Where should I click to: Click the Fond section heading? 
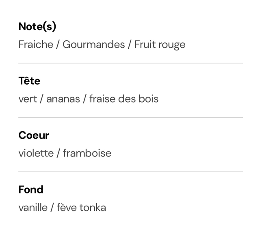tap(31, 189)
